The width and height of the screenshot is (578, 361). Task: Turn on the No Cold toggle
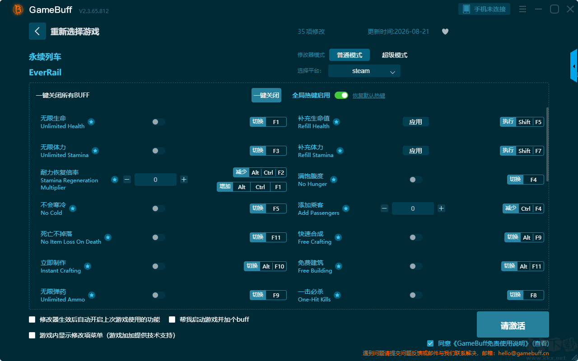pyautogui.click(x=158, y=208)
